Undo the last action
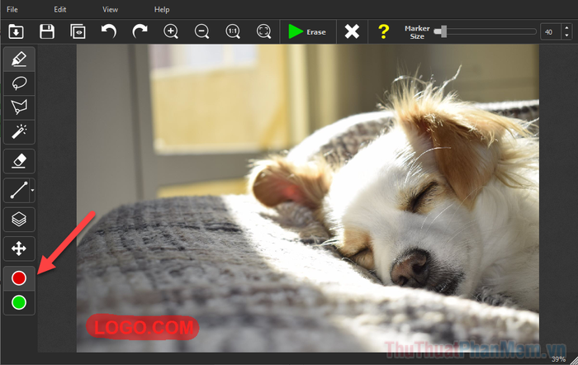Screen dimensions: 578x365 point(109,31)
